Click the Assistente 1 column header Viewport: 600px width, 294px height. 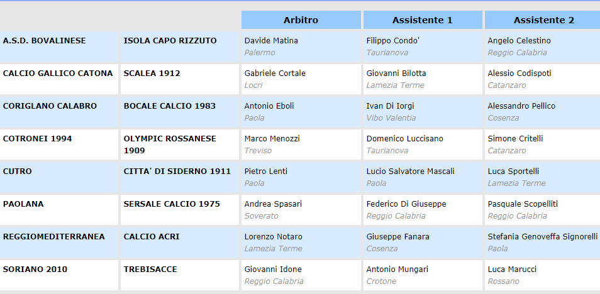[422, 20]
